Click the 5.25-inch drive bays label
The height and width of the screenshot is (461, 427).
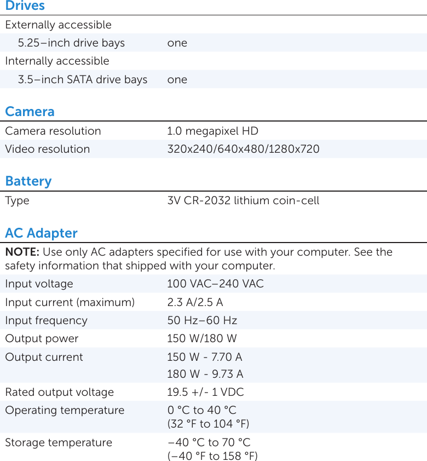click(71, 43)
